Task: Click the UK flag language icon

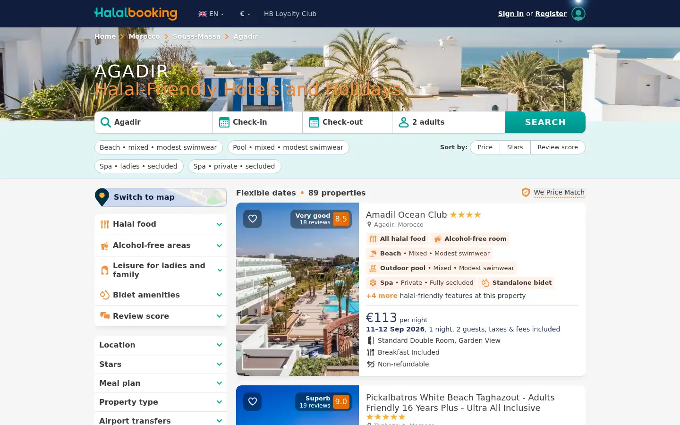Action: coord(203,14)
